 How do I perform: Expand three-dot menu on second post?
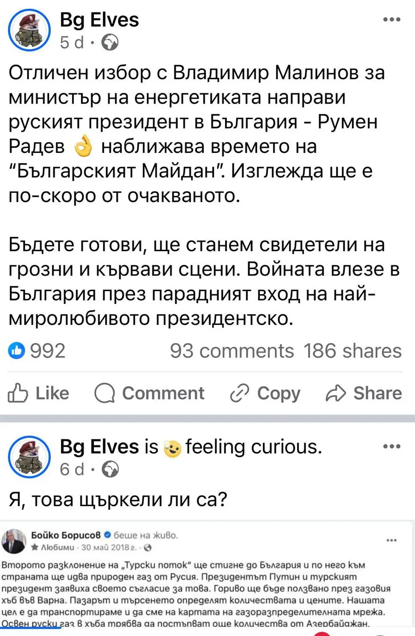pyautogui.click(x=391, y=447)
